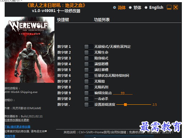Screen dimensions: 184x138
Task: Enable the 一击必杀 toggle
Action: pyautogui.click(x=89, y=99)
